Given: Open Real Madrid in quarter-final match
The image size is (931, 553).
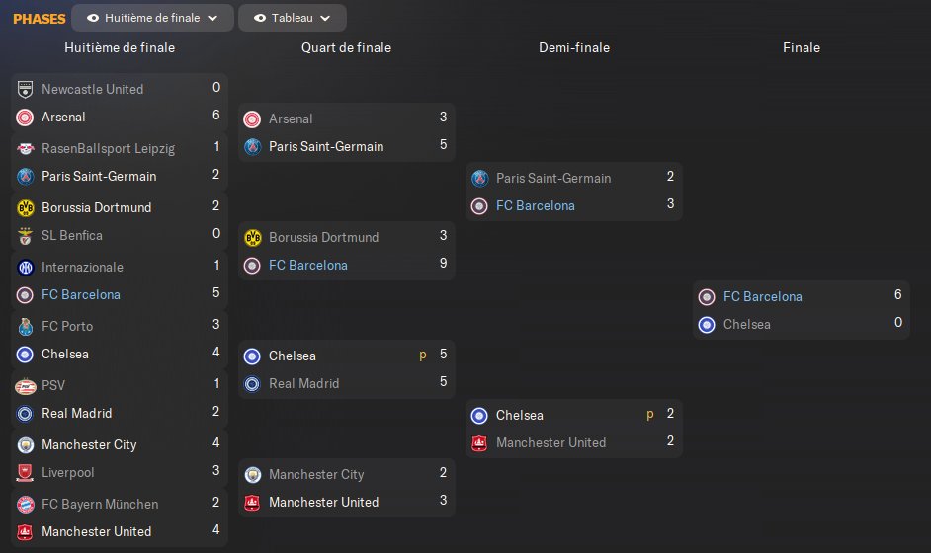Looking at the screenshot, I should [303, 383].
